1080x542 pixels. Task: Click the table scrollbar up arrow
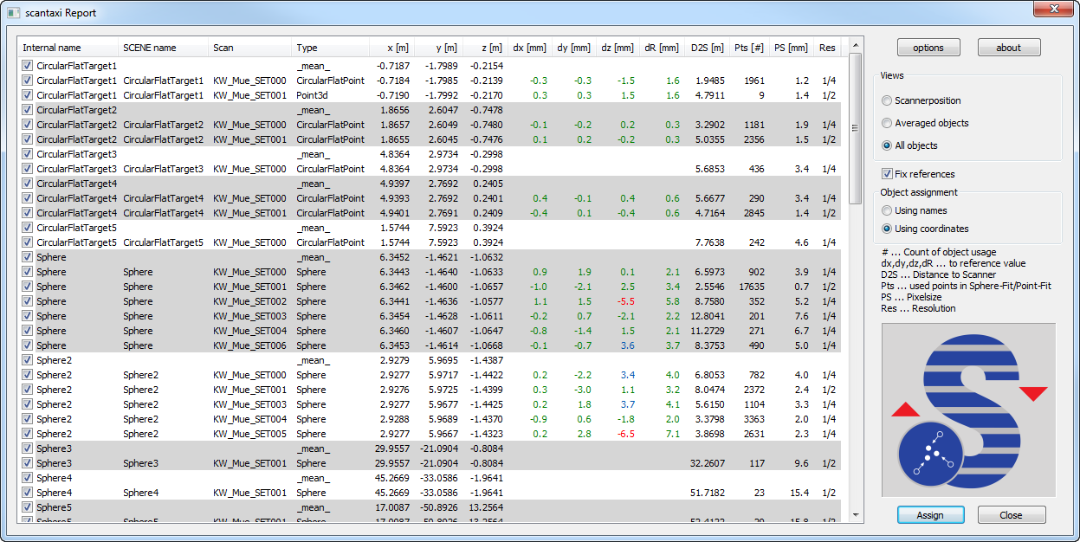[856, 46]
